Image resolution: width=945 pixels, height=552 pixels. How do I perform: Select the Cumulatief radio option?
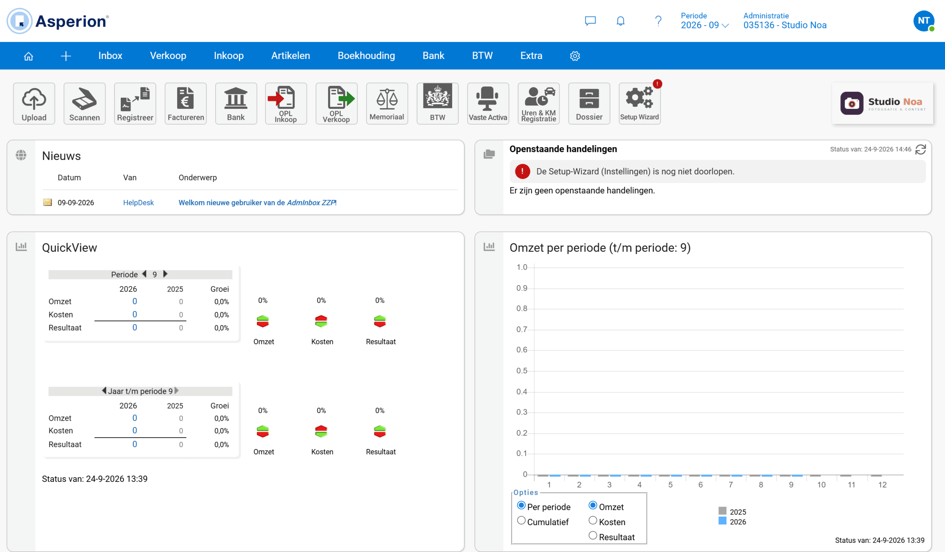pyautogui.click(x=521, y=521)
